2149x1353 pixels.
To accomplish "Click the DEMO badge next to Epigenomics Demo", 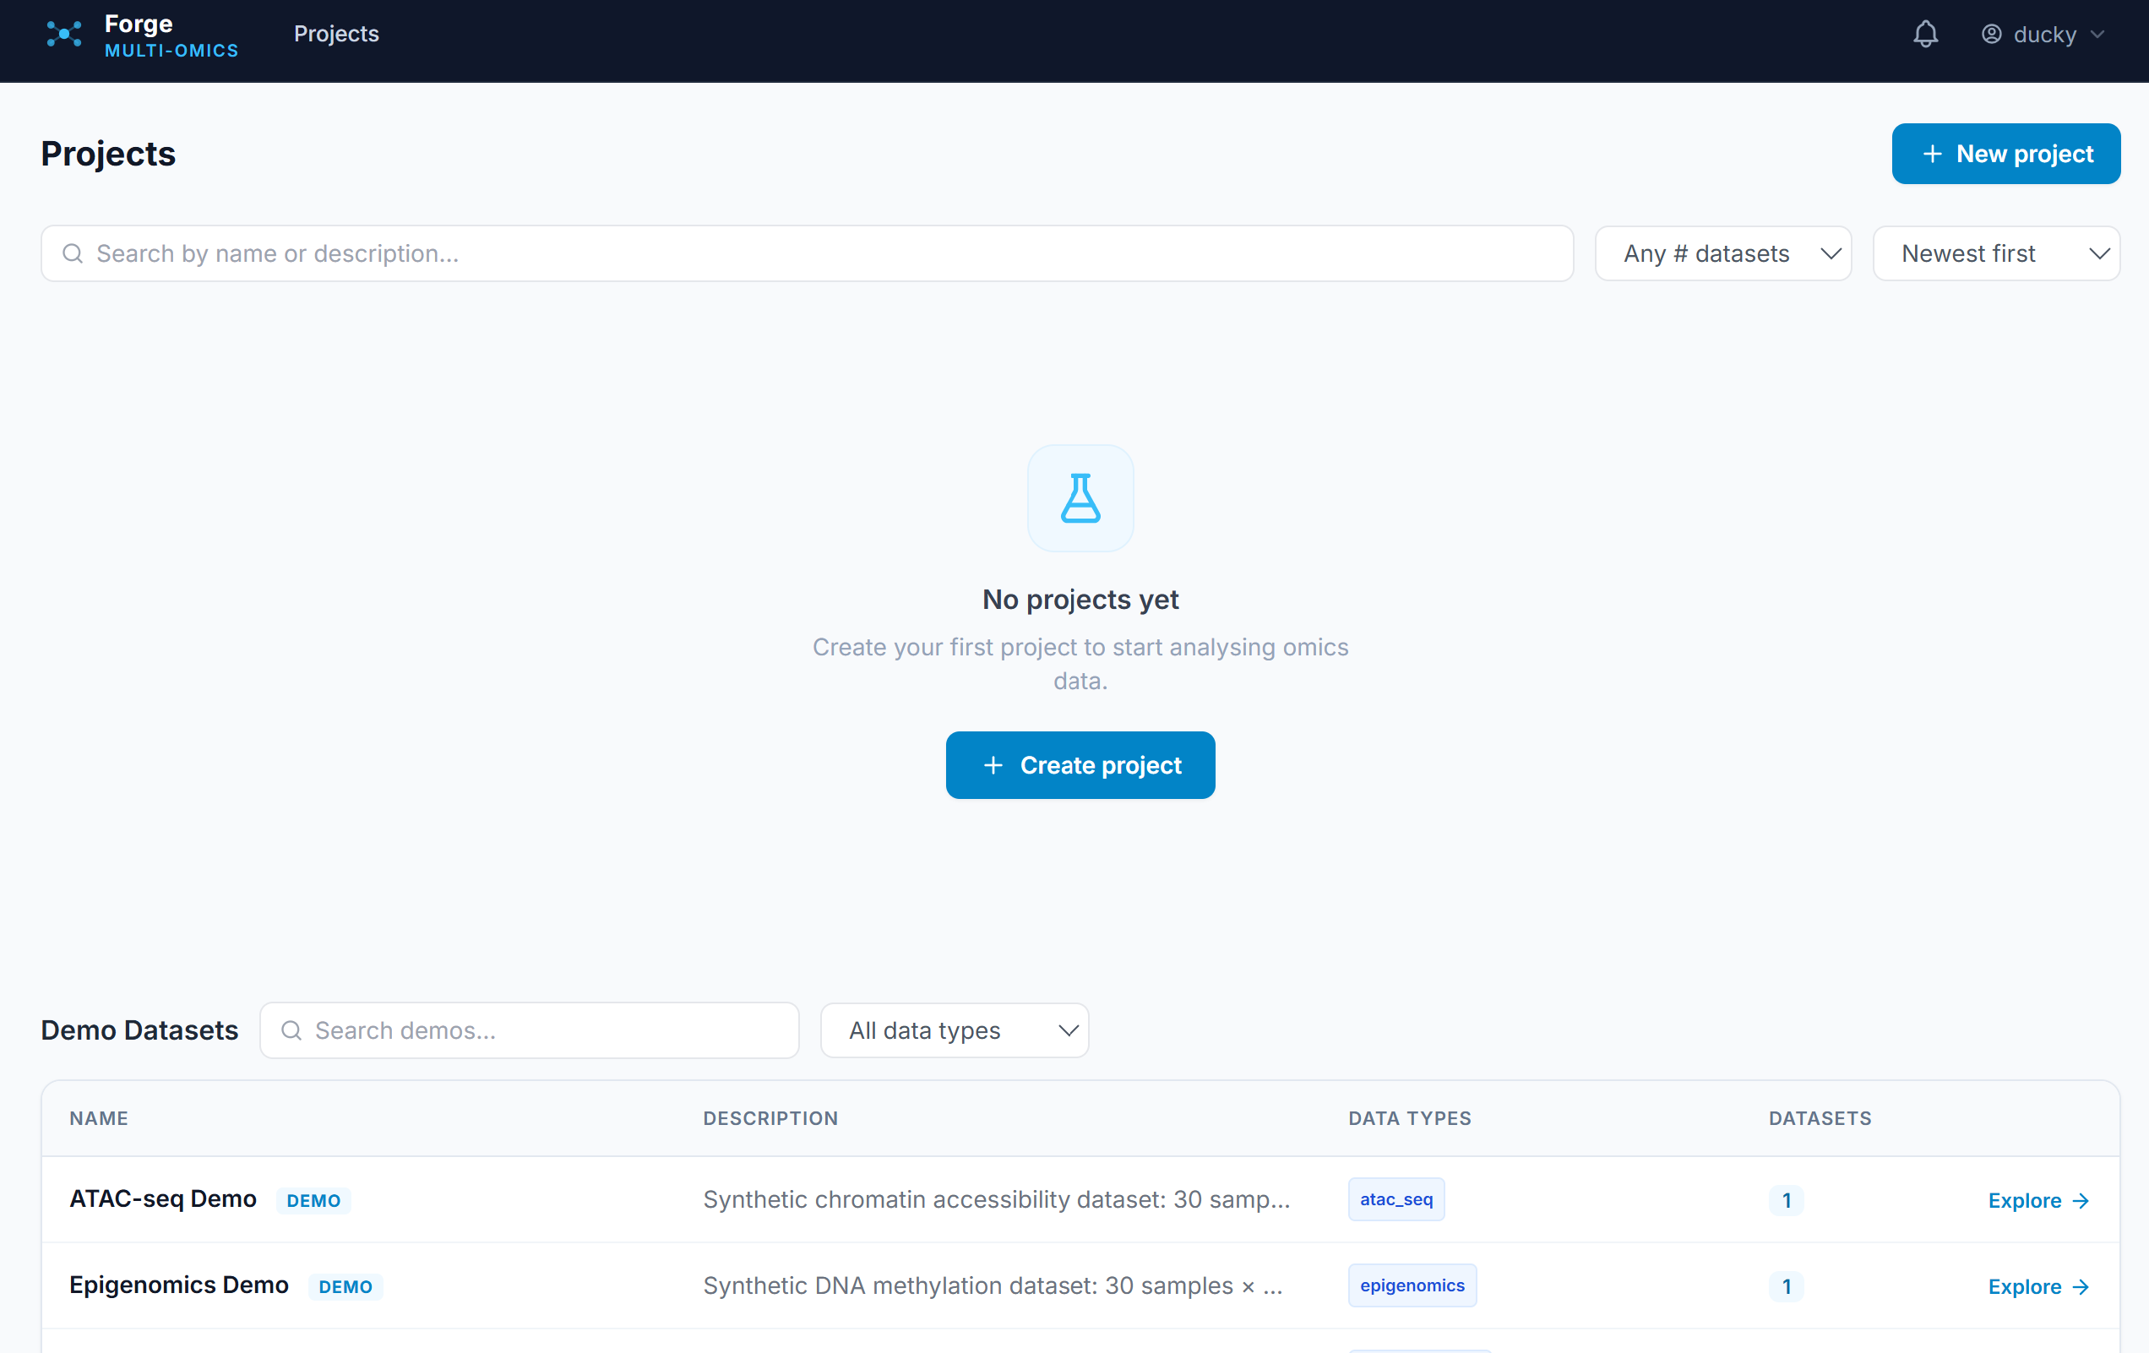I will click(x=346, y=1286).
